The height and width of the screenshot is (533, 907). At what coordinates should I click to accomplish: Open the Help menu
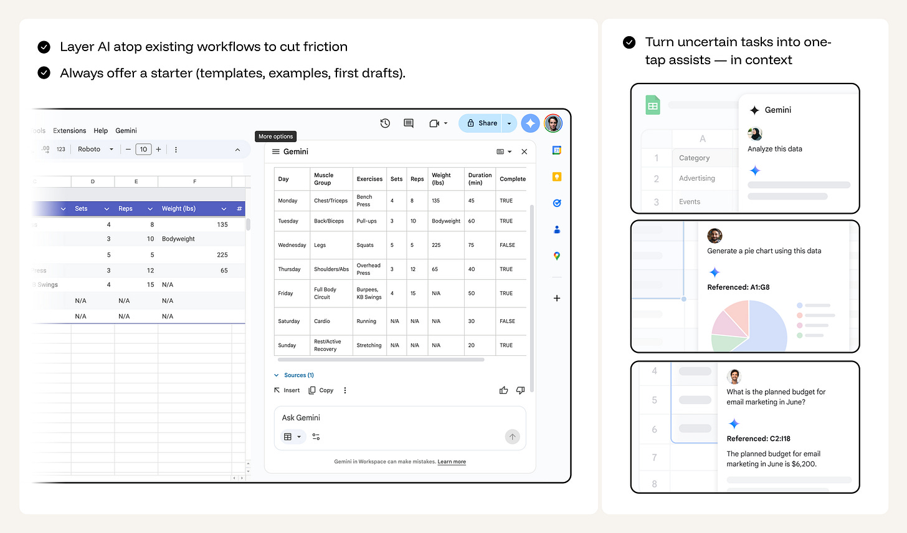tap(100, 130)
